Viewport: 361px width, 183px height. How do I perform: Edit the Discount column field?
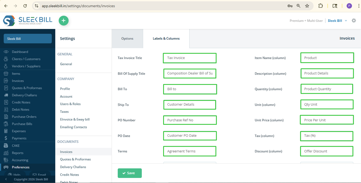pyautogui.click(x=327, y=151)
